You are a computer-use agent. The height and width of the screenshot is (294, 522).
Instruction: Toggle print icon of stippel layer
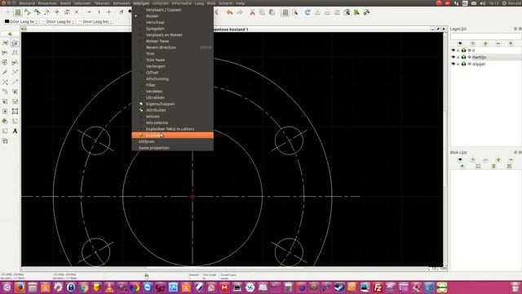463,64
